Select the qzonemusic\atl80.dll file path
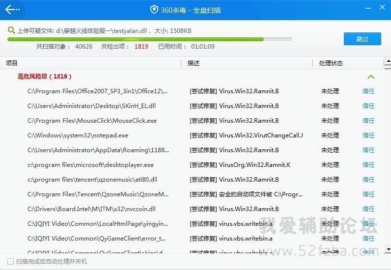Image resolution: width=391 pixels, height=270 pixels. coord(92,180)
